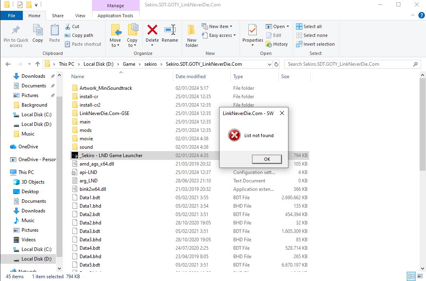This screenshot has height=281, width=426.
Task: Click Copy path in Clipboard group
Action: (x=79, y=35)
